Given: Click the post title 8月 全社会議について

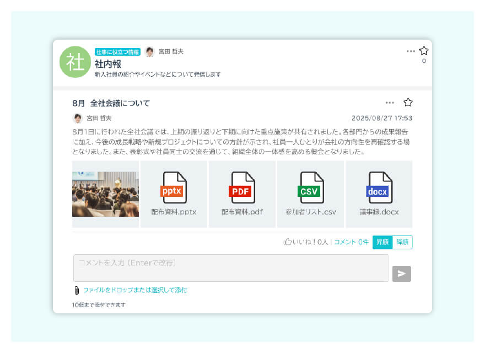Looking at the screenshot, I should point(111,103).
